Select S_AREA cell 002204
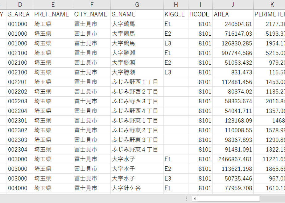285x203 pixels. pos(20,111)
